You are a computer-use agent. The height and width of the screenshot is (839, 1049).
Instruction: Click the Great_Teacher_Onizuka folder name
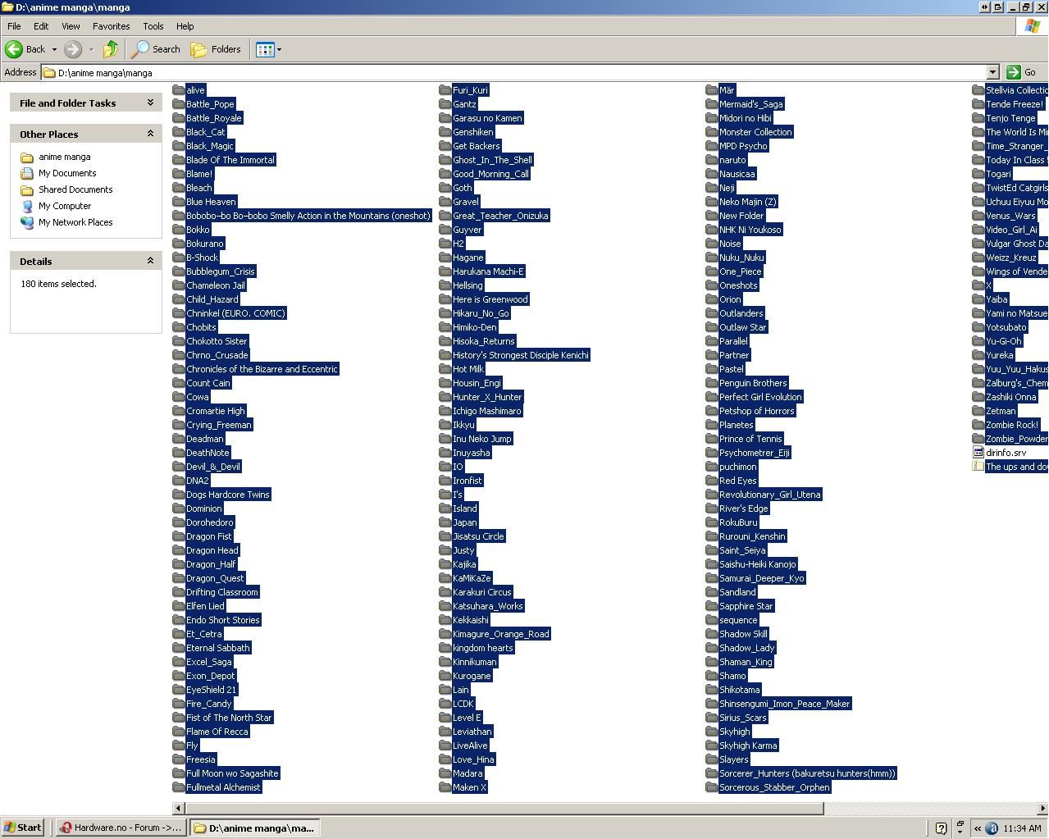pos(500,216)
